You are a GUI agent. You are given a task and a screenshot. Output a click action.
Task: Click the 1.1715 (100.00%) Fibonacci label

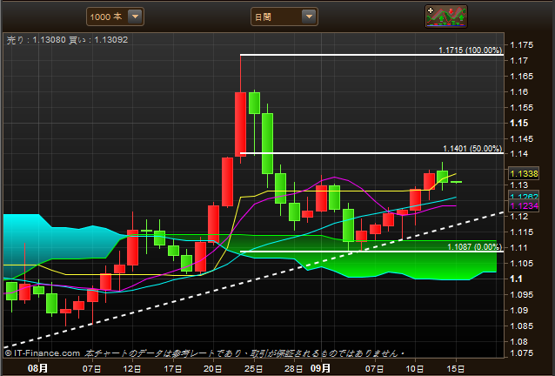[470, 50]
